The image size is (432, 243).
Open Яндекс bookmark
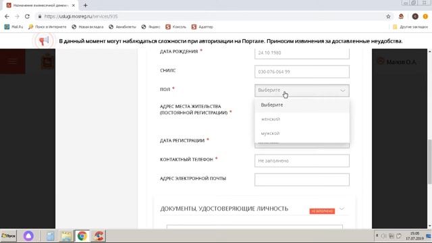click(151, 27)
